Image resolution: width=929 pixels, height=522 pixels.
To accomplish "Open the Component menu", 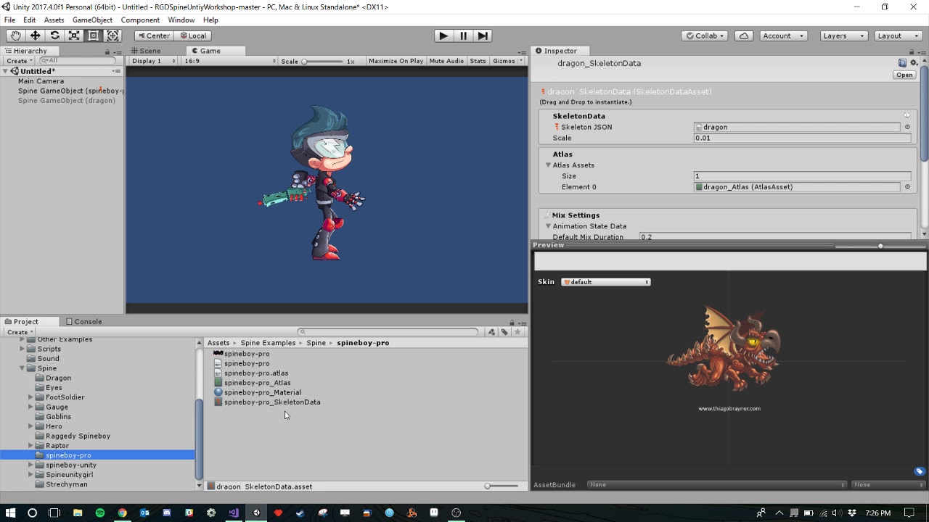I will [140, 20].
